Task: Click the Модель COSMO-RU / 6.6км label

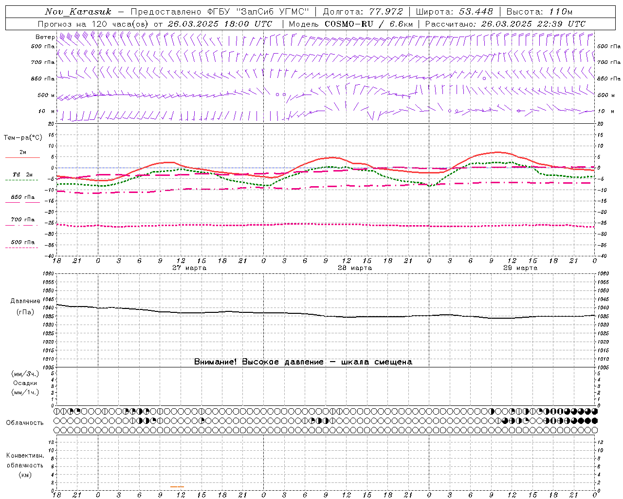Action: click(350, 24)
